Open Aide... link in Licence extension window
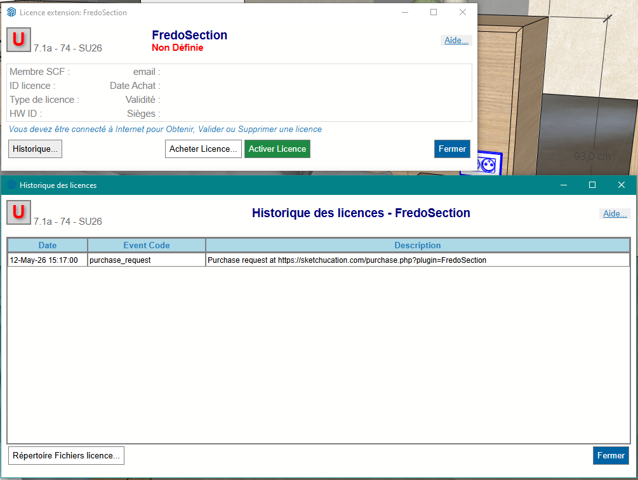 [x=456, y=40]
